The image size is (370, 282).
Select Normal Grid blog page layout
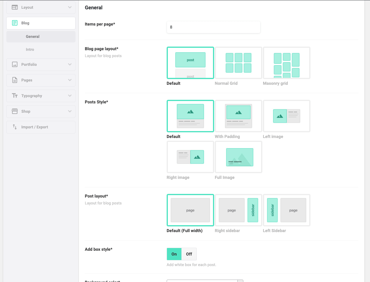click(x=239, y=63)
